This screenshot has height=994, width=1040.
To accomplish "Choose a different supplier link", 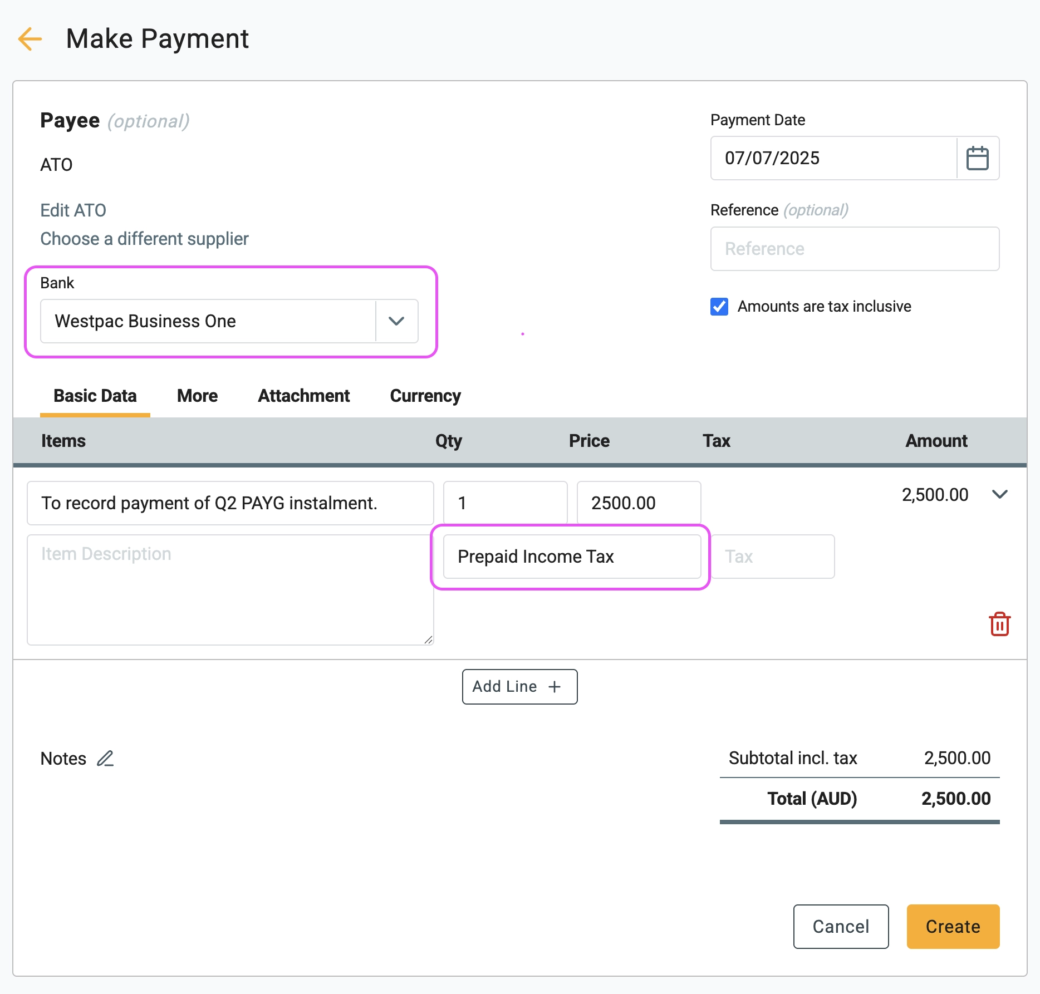I will [144, 239].
